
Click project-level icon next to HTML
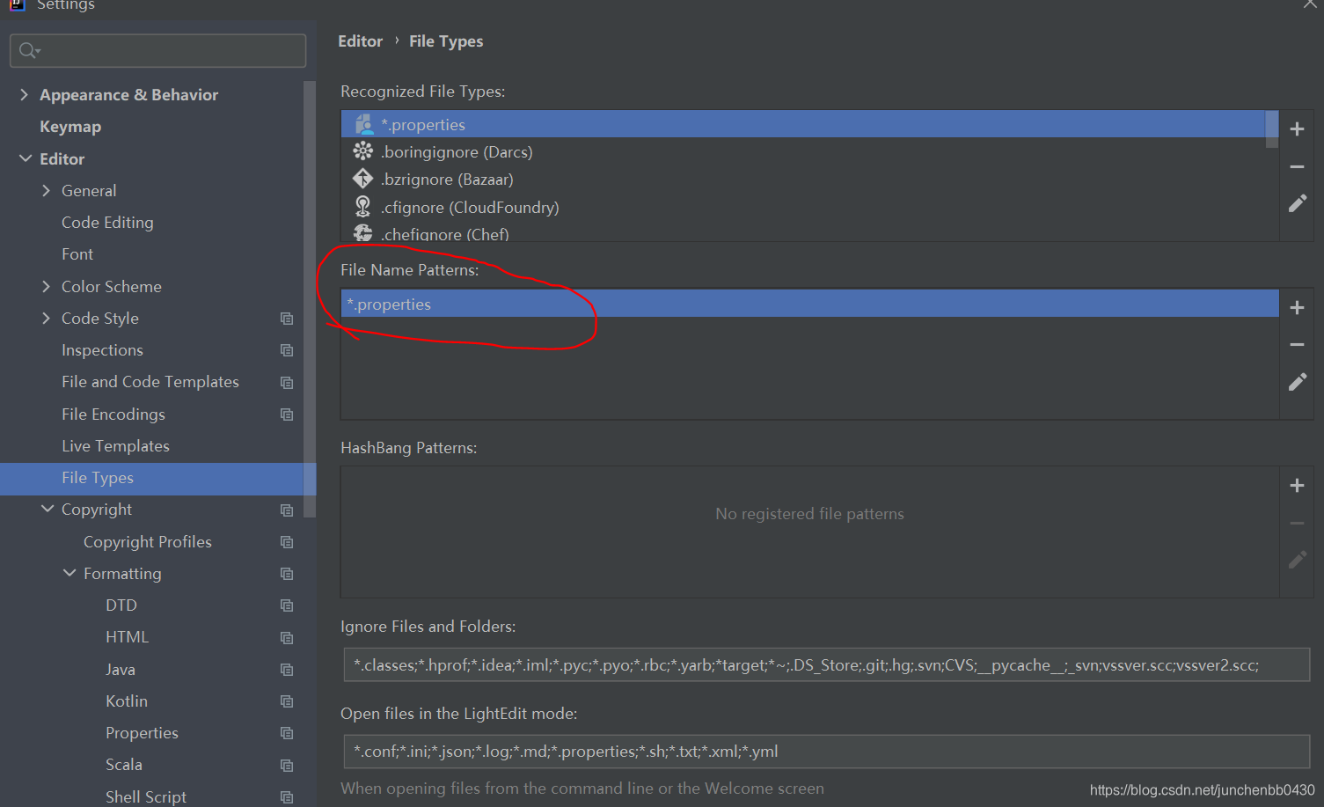[x=287, y=638]
